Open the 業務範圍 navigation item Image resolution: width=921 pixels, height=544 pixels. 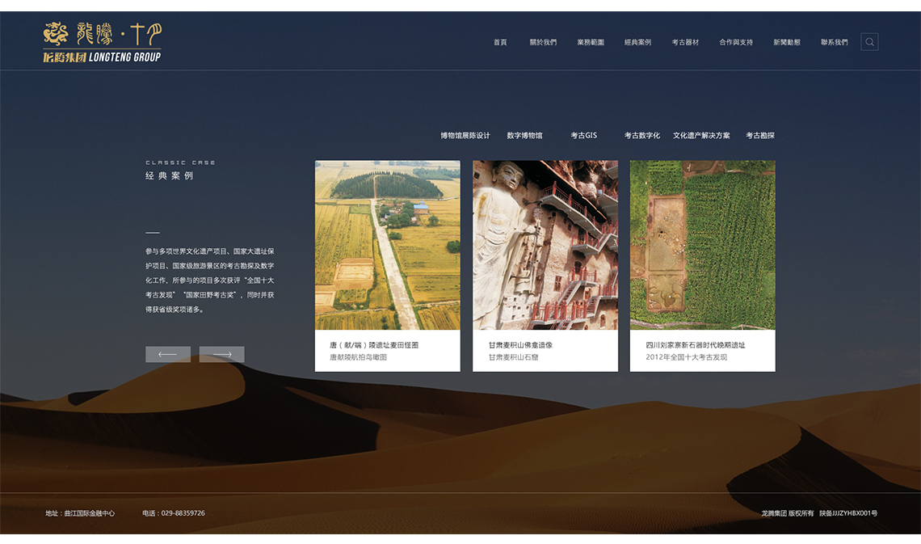click(x=591, y=42)
